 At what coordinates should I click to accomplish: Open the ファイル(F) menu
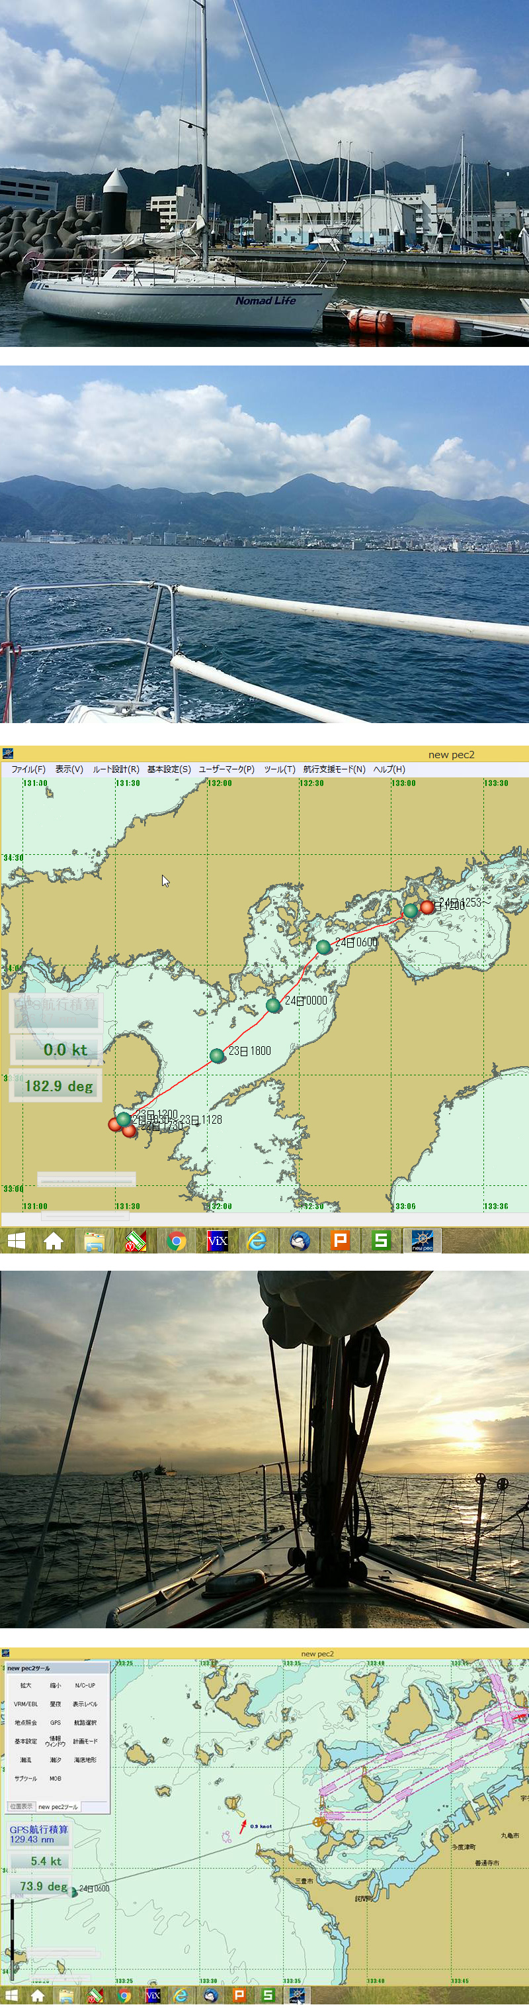click(x=28, y=769)
